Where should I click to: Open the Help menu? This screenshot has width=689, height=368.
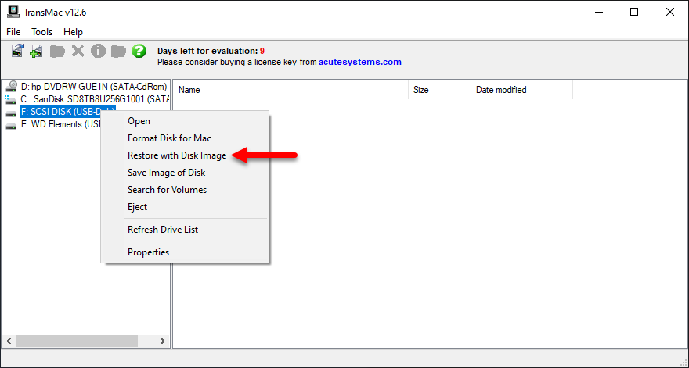(x=73, y=32)
